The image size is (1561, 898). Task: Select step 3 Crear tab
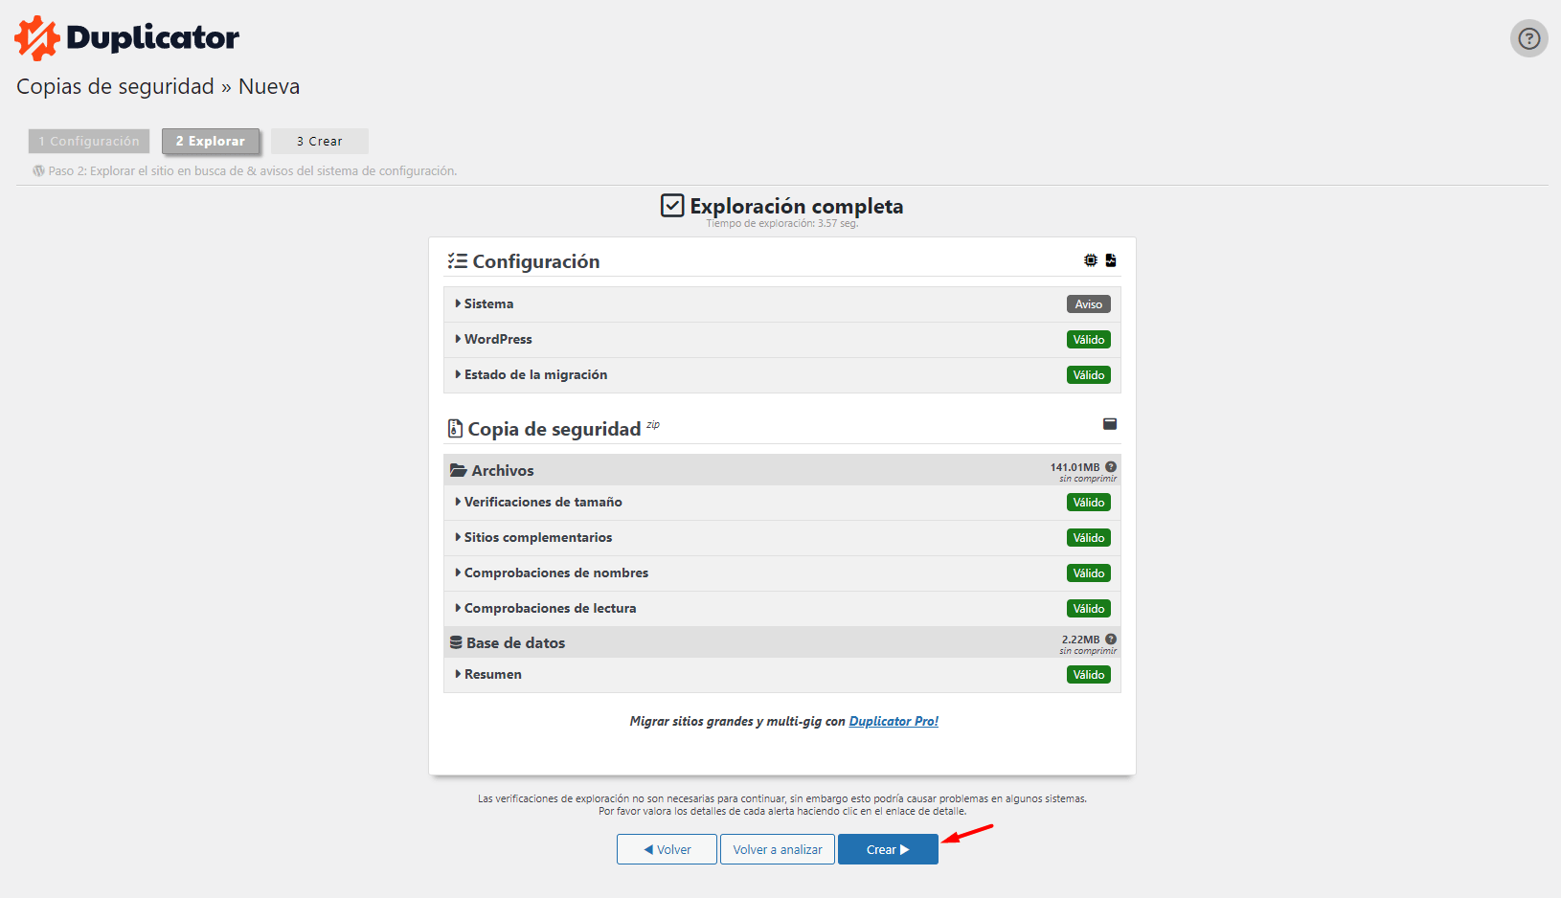[320, 141]
